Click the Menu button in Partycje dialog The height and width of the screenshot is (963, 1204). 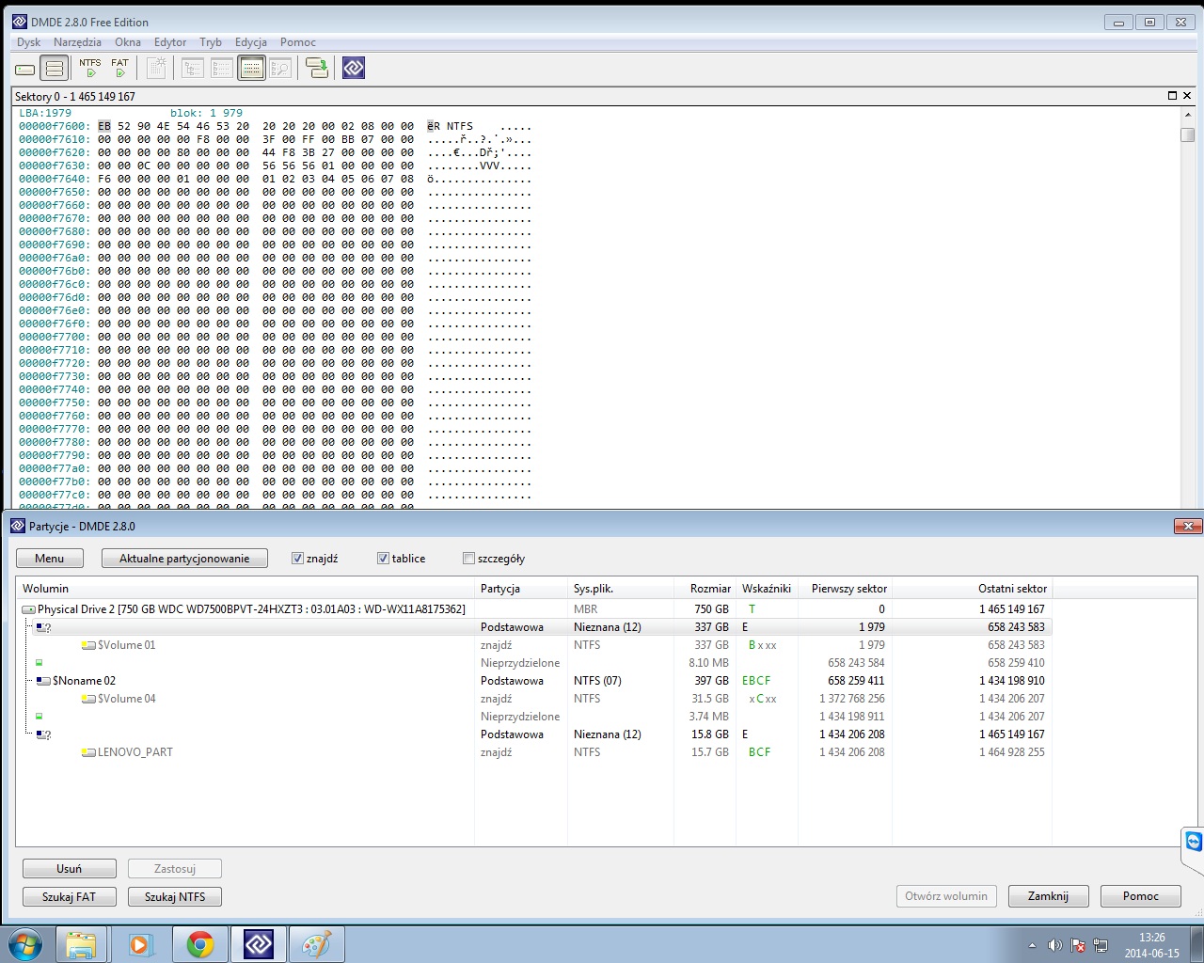tap(50, 559)
